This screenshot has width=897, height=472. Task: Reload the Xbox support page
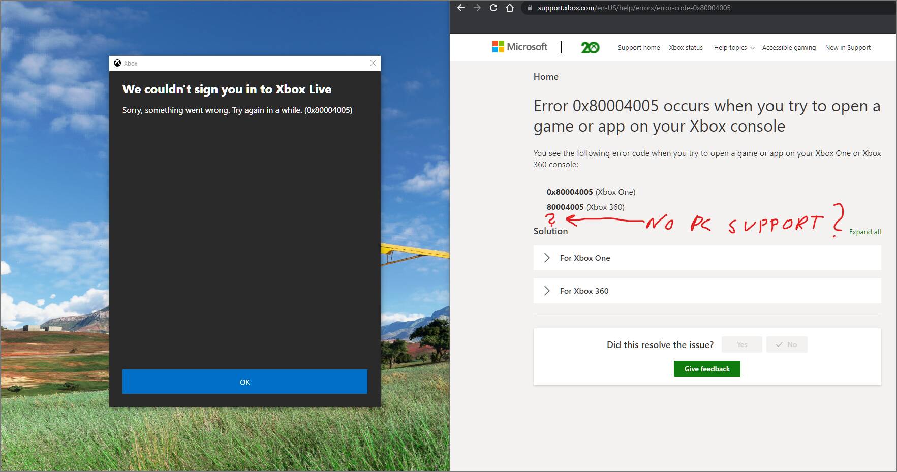click(493, 8)
